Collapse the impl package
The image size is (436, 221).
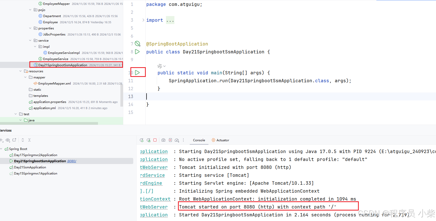point(35,46)
